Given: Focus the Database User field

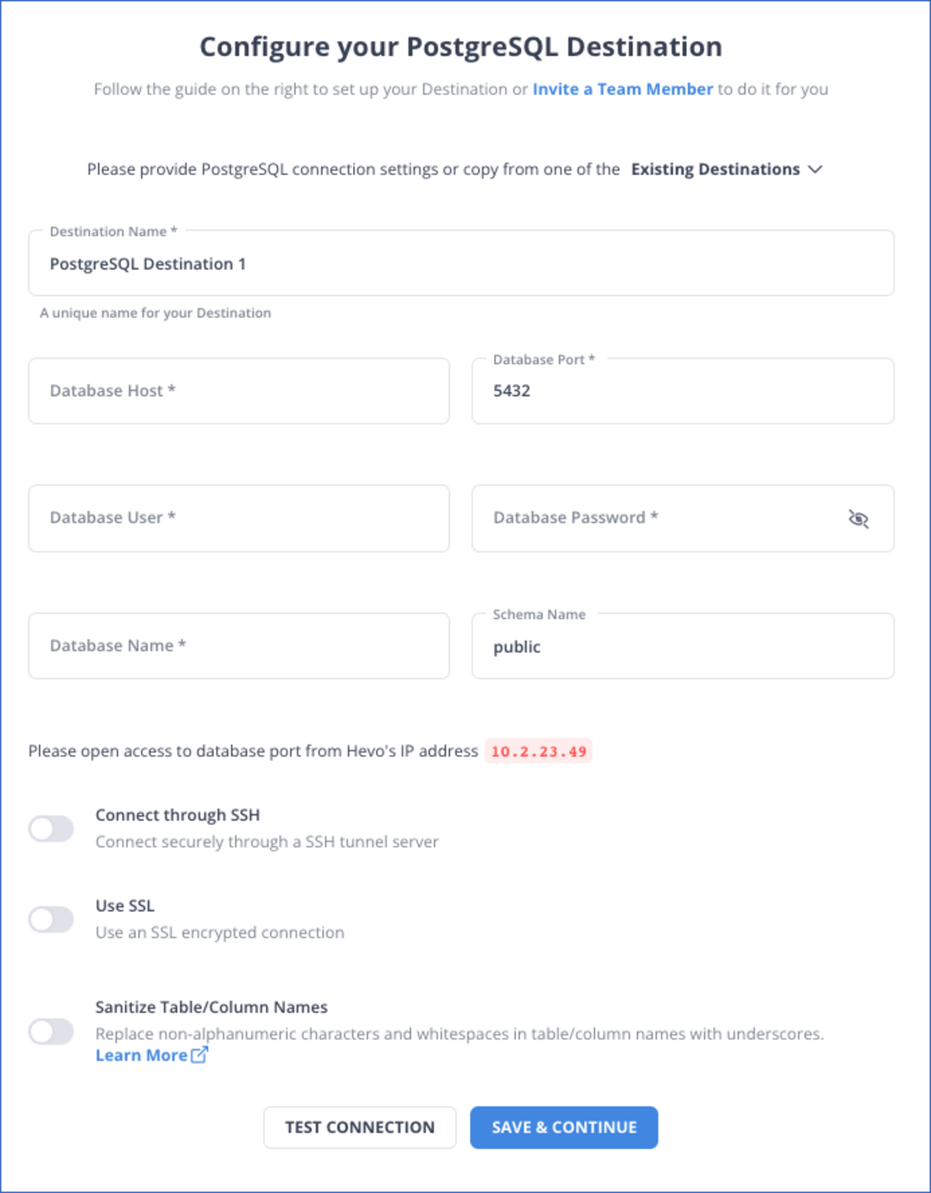Looking at the screenshot, I should (239, 519).
